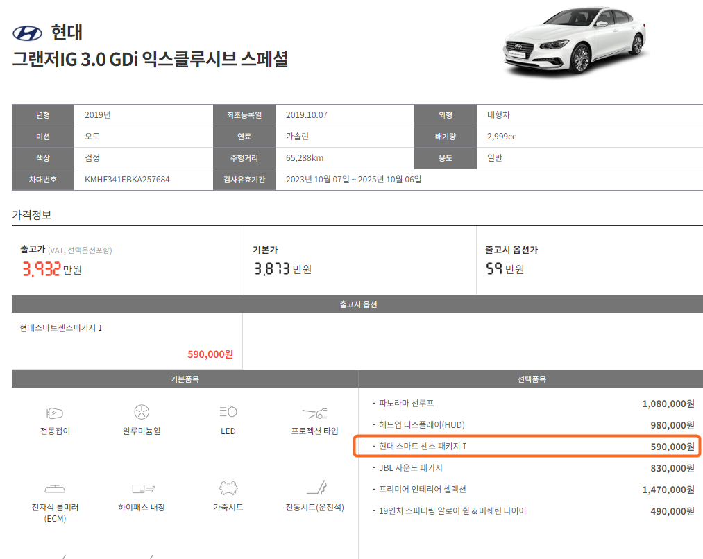
Task: Click the 헤드업 디스플레이(HUD) option
Action: pos(533,425)
